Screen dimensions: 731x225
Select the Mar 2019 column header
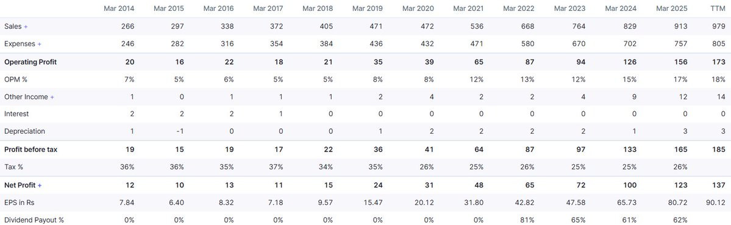click(x=368, y=9)
